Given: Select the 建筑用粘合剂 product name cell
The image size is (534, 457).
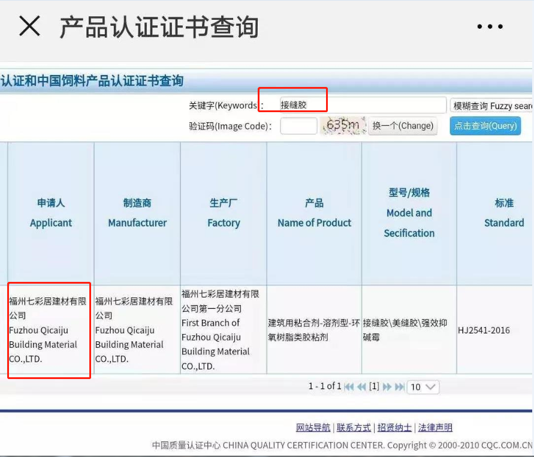Looking at the screenshot, I should click(314, 330).
